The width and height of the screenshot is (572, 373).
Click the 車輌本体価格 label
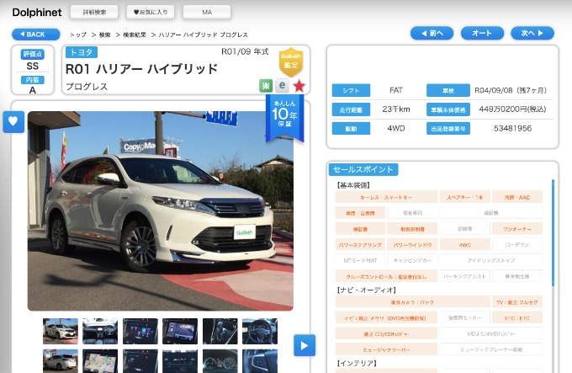click(x=448, y=109)
